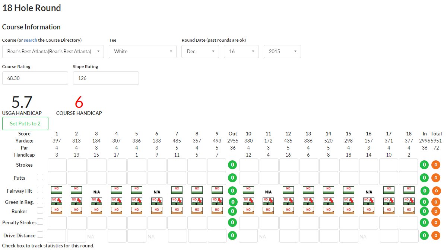Click the Course Rating input field
This screenshot has width=447, height=250.
click(x=35, y=78)
